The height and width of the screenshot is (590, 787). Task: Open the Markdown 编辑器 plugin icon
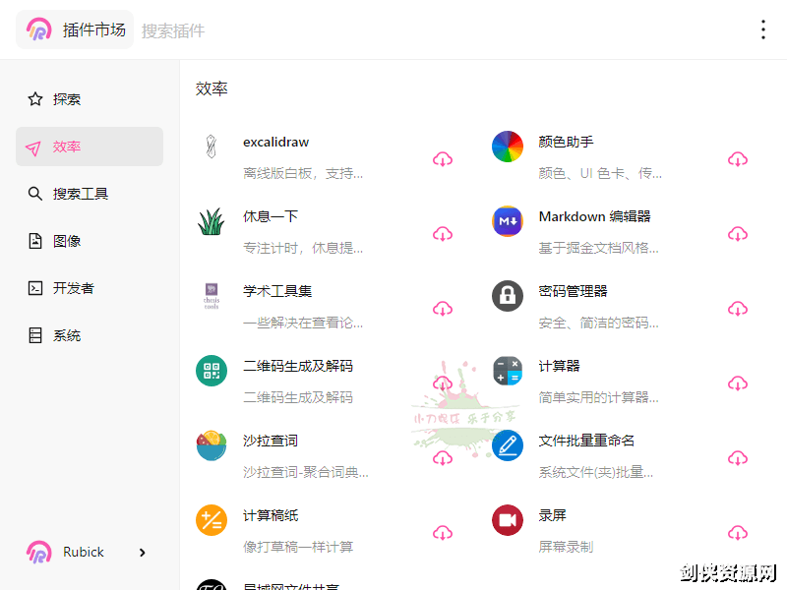pos(508,221)
